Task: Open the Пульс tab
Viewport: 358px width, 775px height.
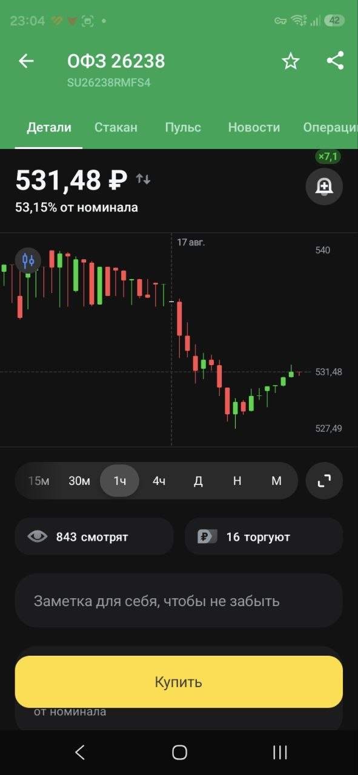Action: point(183,127)
